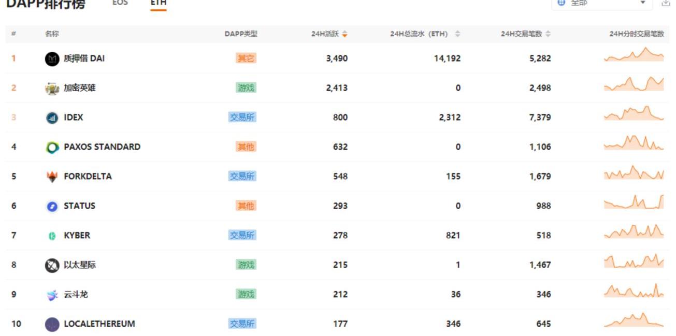
Task: Sort by 24H交易笔数 column arrows
Action: pyautogui.click(x=548, y=34)
